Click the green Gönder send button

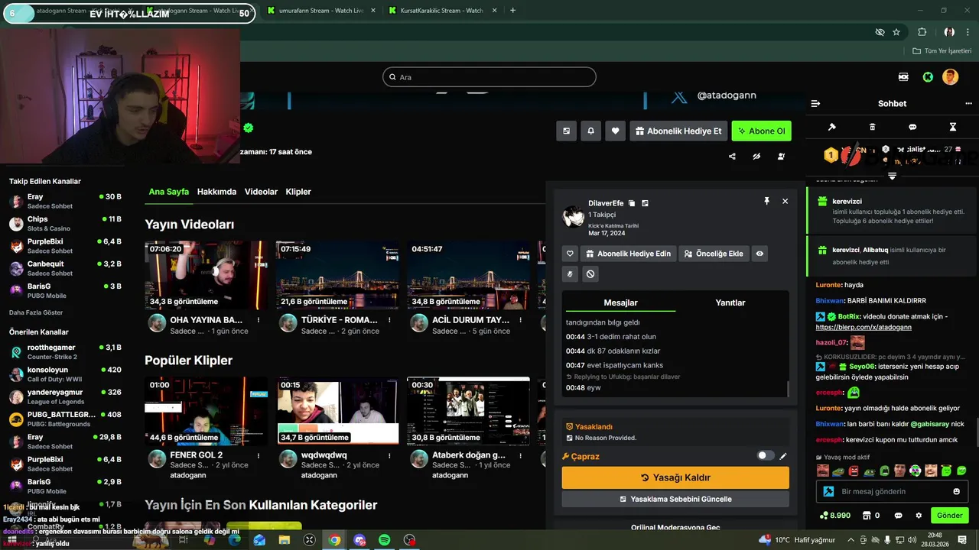(949, 516)
